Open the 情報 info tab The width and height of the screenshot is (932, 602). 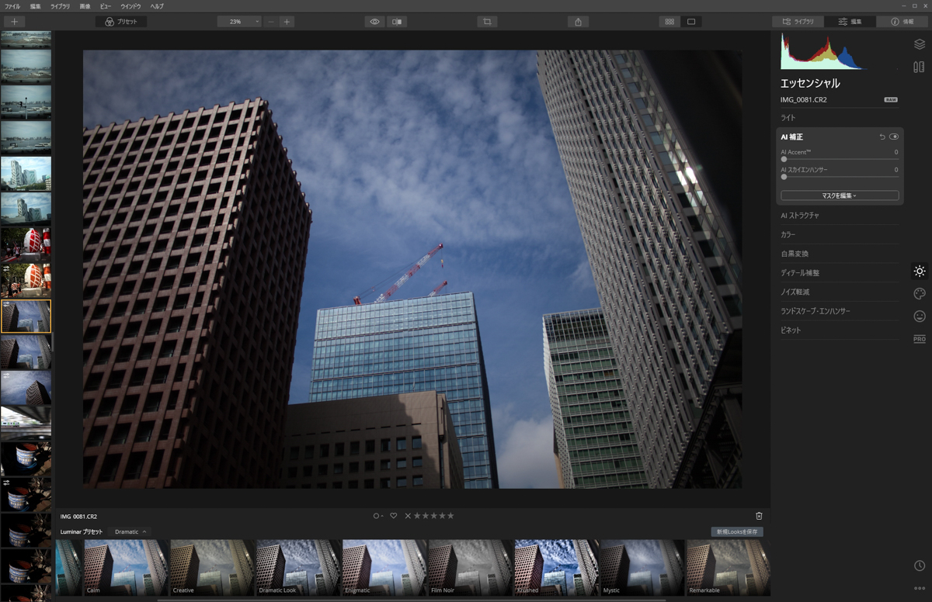pyautogui.click(x=902, y=22)
